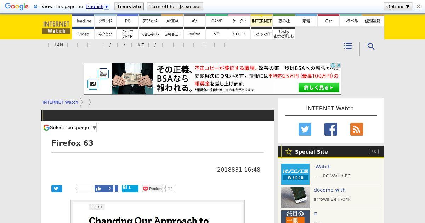Open the Watch special site link

[x=323, y=167]
